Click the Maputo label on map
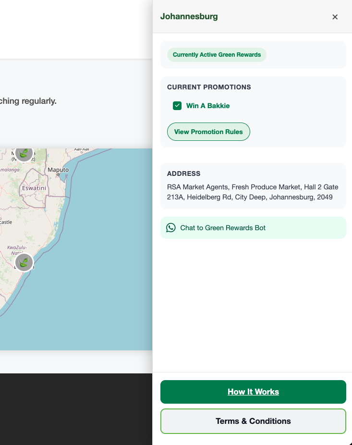 [x=58, y=170]
